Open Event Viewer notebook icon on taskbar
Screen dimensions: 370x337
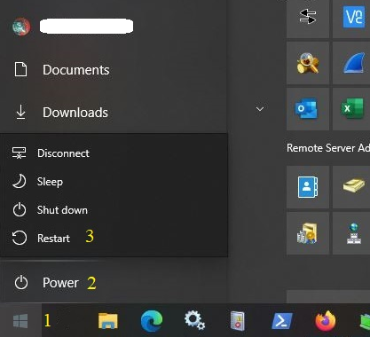click(x=238, y=321)
